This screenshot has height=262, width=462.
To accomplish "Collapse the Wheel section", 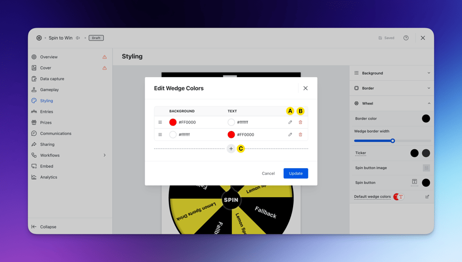I will pyautogui.click(x=428, y=104).
